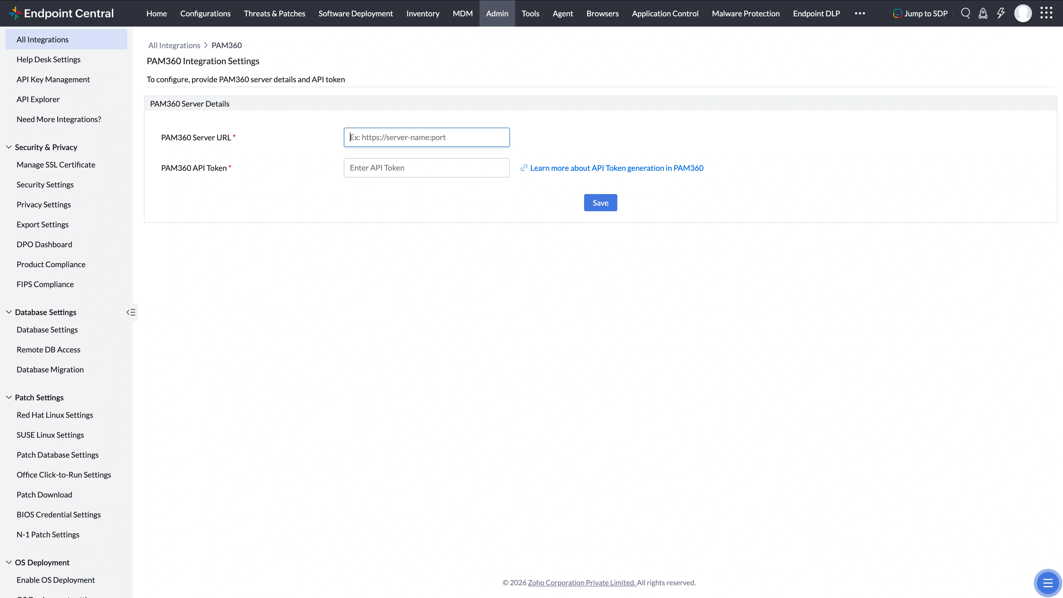This screenshot has width=1063, height=598.
Task: Switch to Configurations tab
Action: (x=205, y=13)
